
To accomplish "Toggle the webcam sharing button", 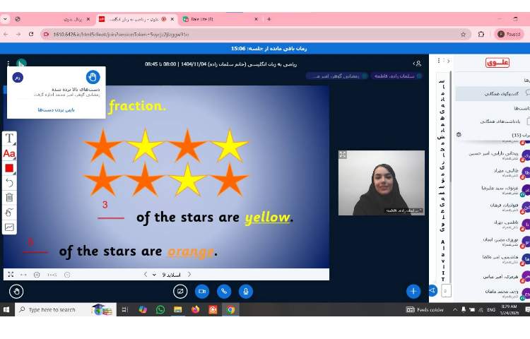I will coord(202,292).
